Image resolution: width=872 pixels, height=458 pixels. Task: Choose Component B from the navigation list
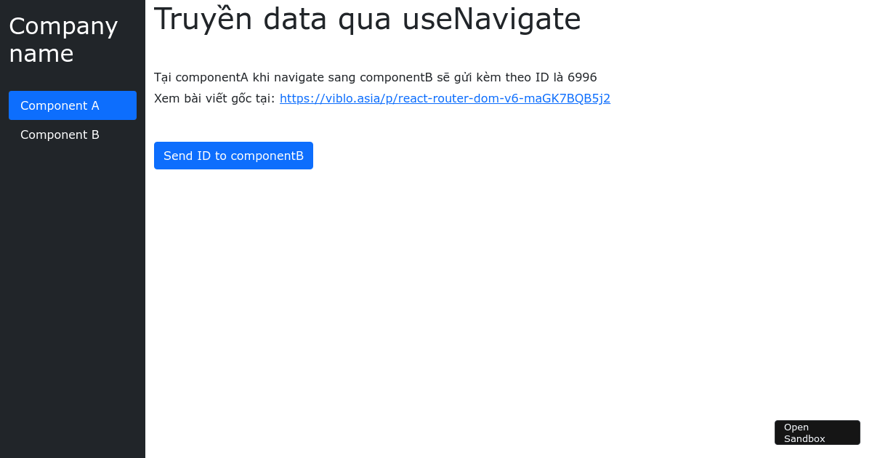60,134
